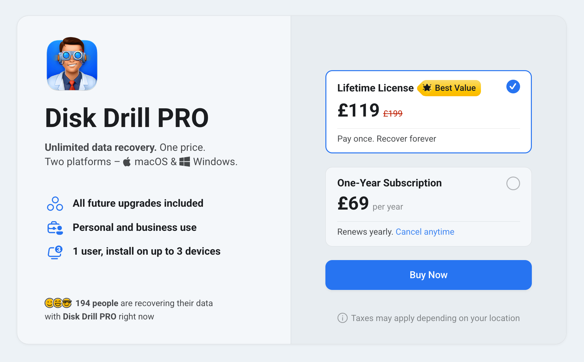Click the Windows logo icon
Screen dimensions: 584x362
pyautogui.click(x=184, y=162)
